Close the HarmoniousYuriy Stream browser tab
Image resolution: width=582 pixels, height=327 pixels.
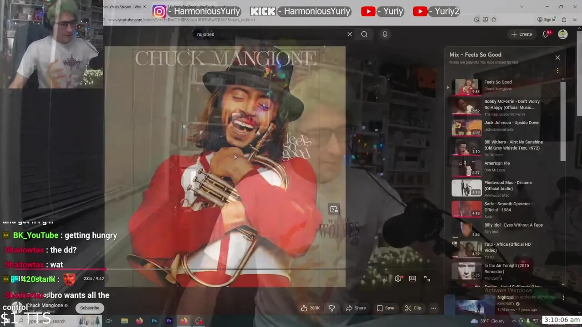[x=145, y=7]
